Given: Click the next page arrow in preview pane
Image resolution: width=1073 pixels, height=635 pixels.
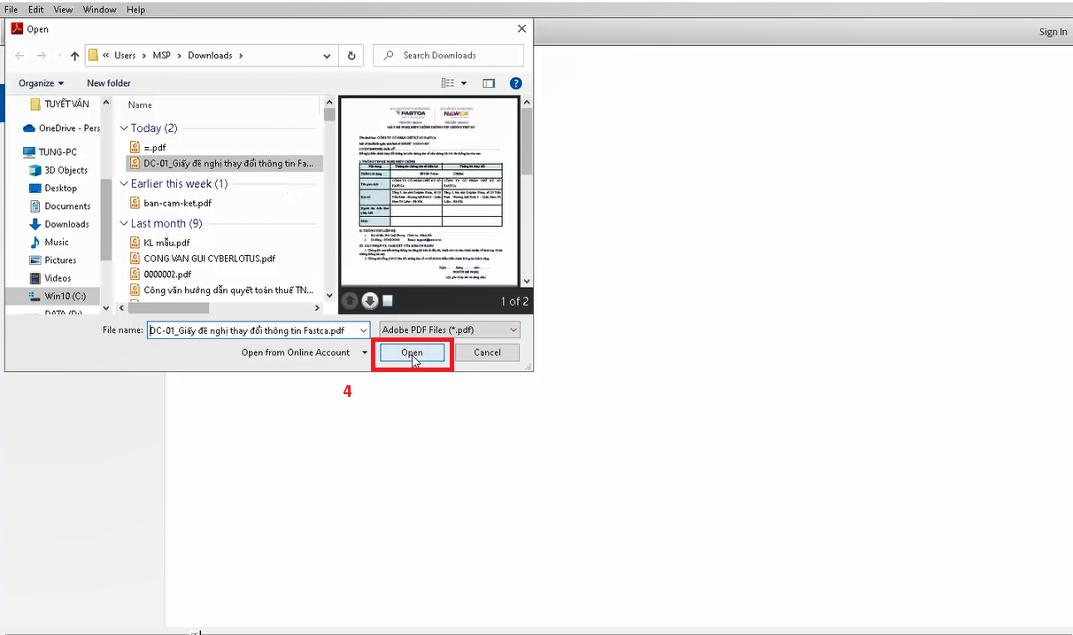Looking at the screenshot, I should pos(369,300).
